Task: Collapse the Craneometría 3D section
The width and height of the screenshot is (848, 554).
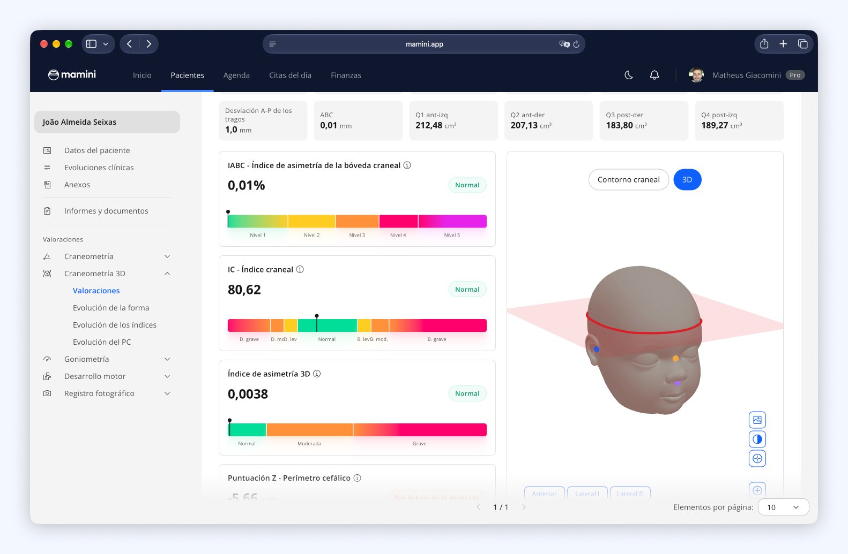Action: pos(167,274)
